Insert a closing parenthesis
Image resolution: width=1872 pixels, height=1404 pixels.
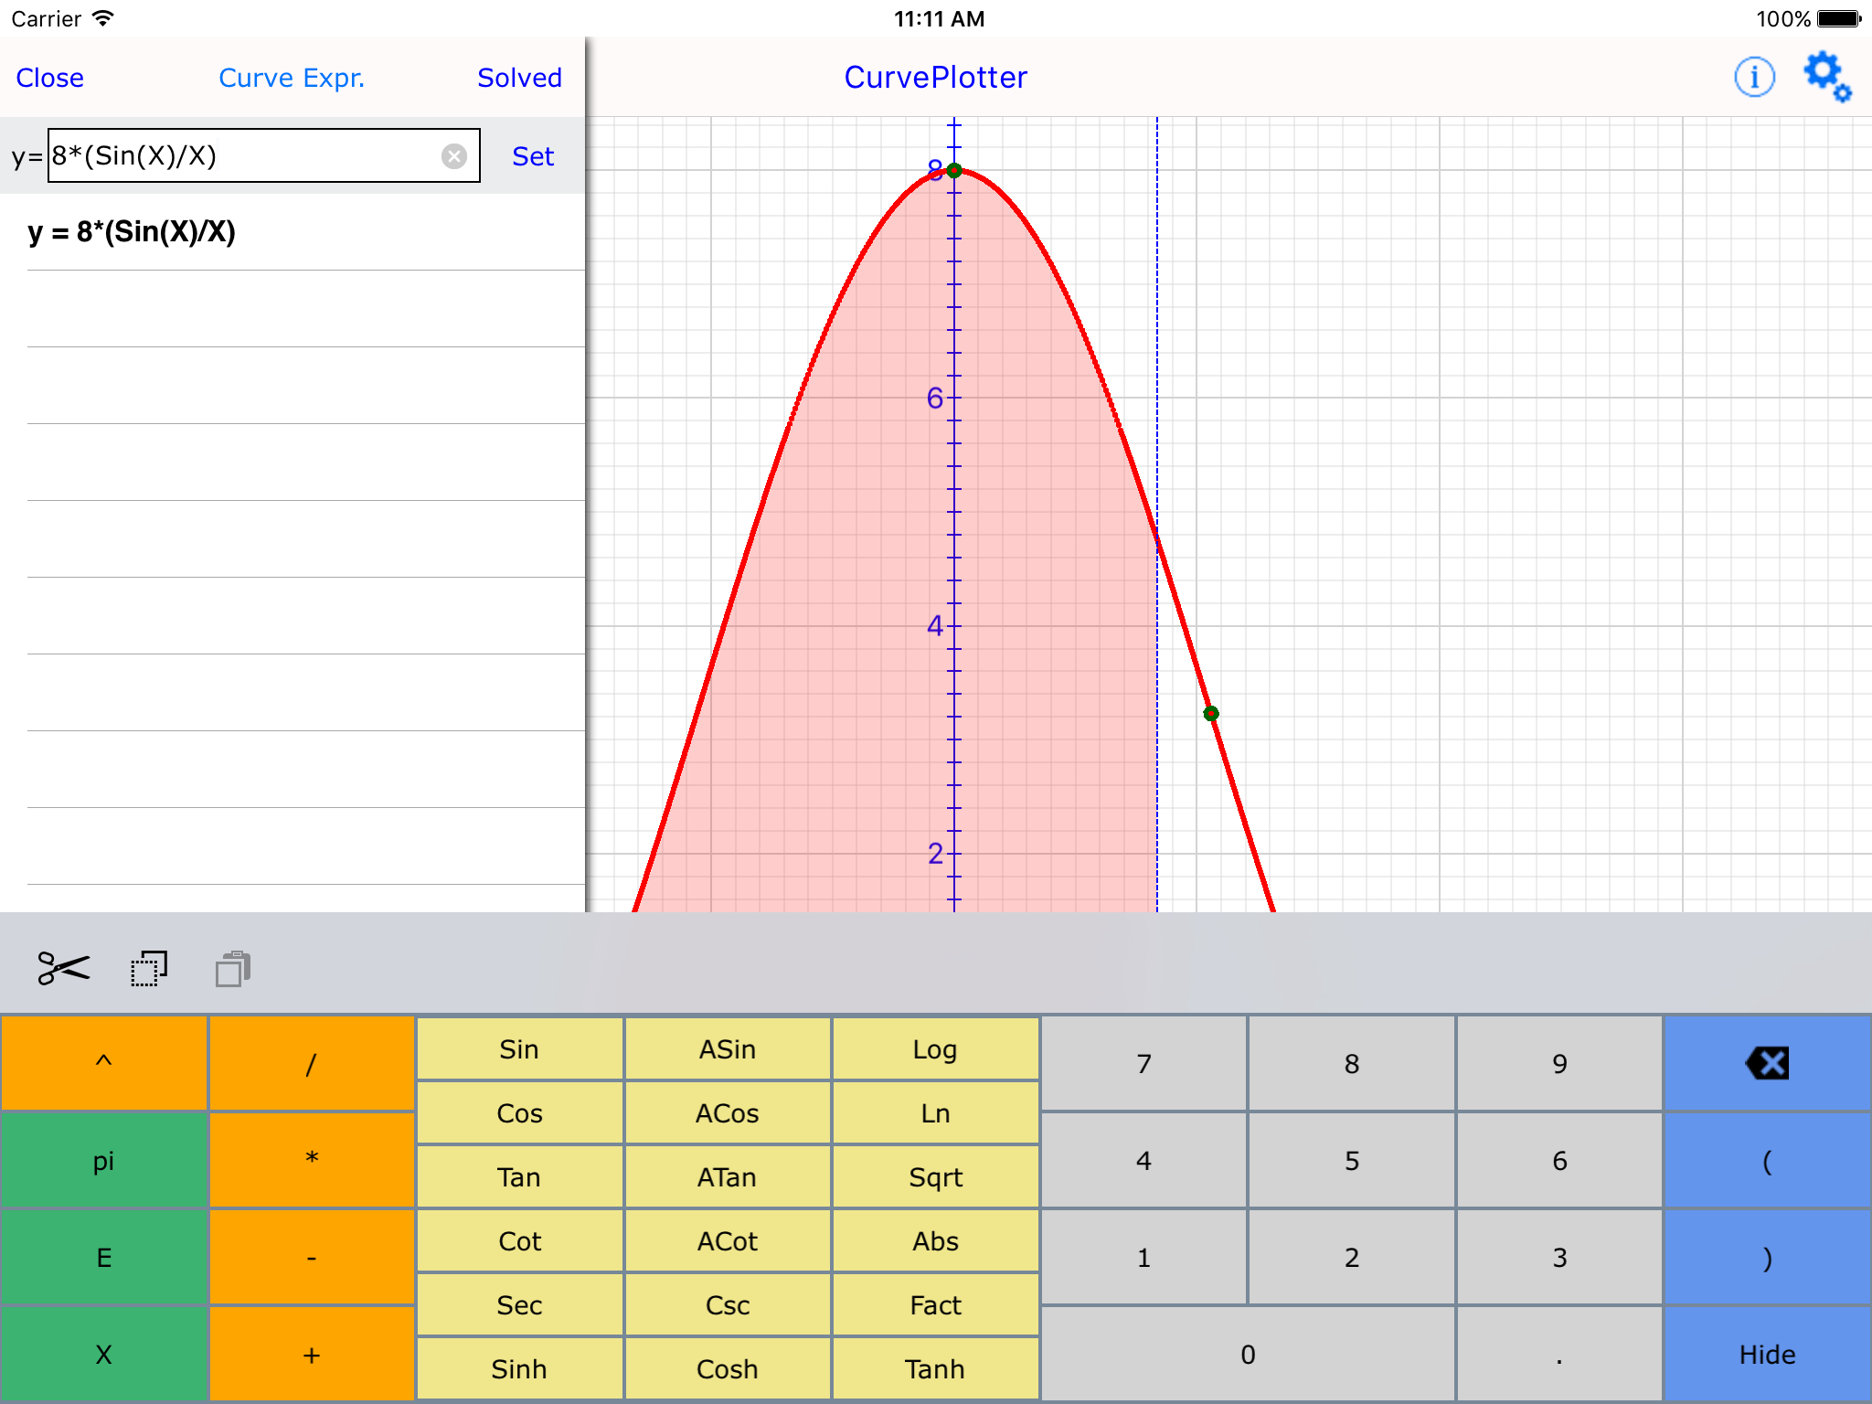coord(1767,1258)
